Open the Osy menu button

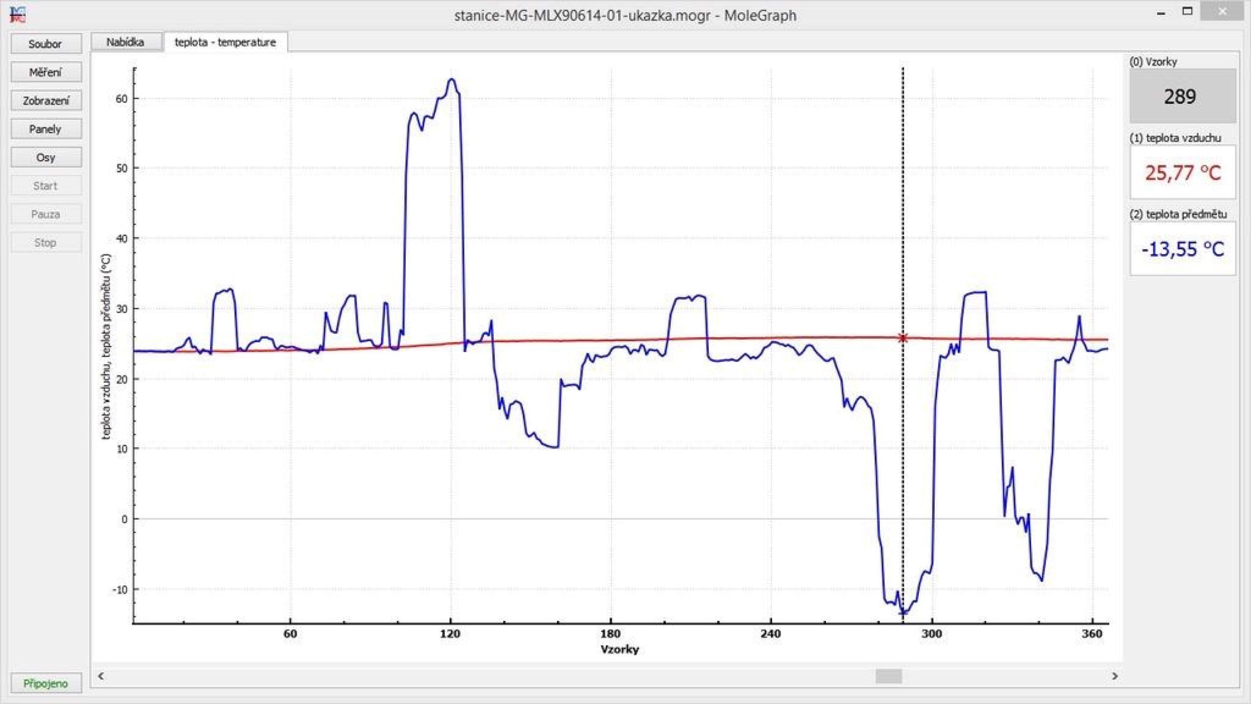coord(46,157)
